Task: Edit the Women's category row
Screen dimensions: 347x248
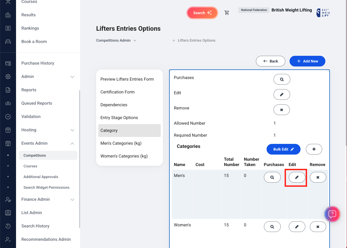Action: pyautogui.click(x=297, y=227)
